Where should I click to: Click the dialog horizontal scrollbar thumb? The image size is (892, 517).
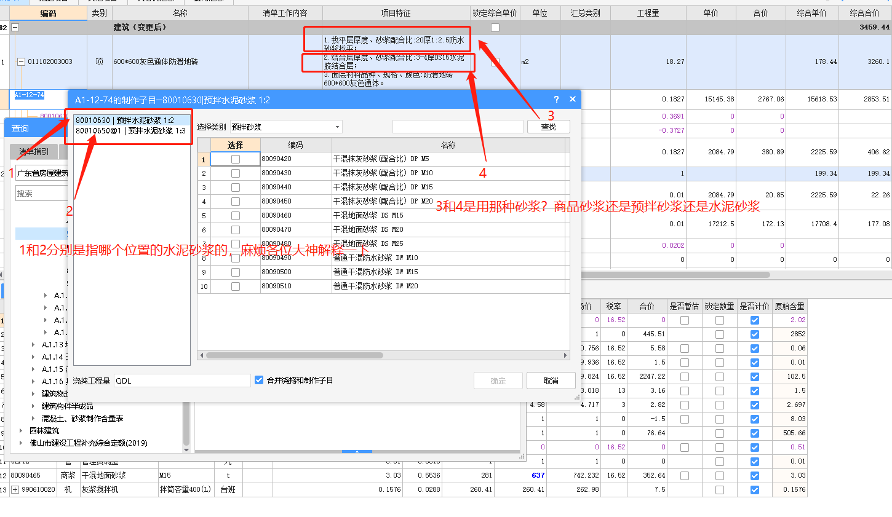[294, 355]
